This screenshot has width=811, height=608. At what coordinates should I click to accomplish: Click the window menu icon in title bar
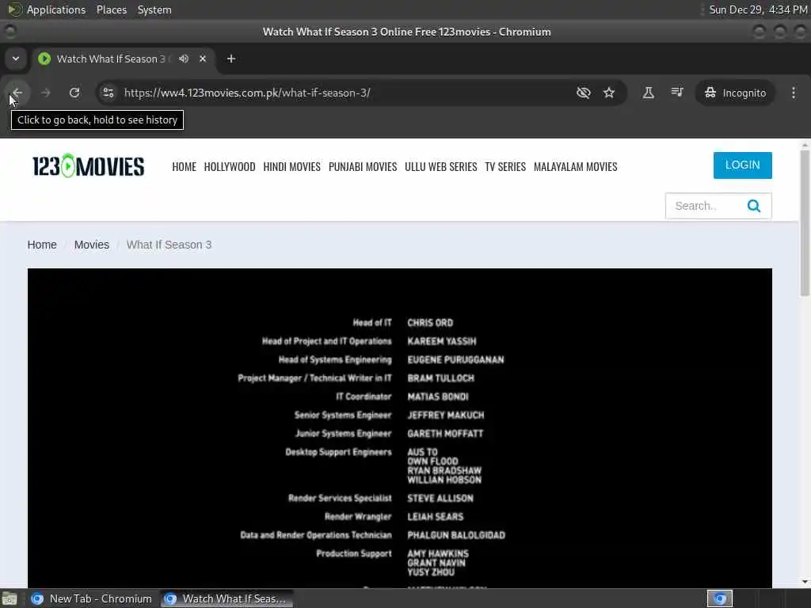pos(10,32)
